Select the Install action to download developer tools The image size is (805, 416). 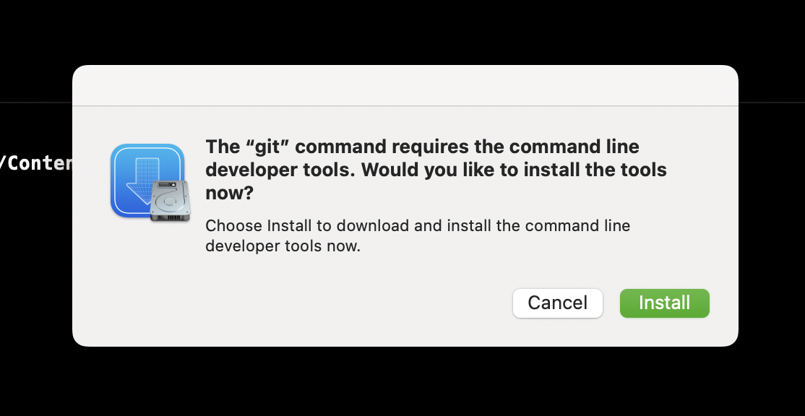[664, 303]
